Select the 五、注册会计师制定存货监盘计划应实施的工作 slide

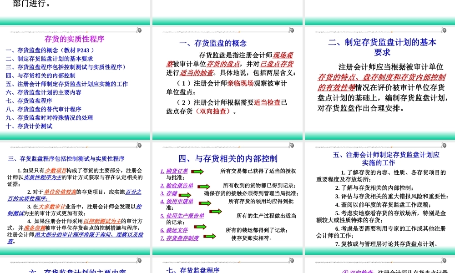(x=380, y=198)
